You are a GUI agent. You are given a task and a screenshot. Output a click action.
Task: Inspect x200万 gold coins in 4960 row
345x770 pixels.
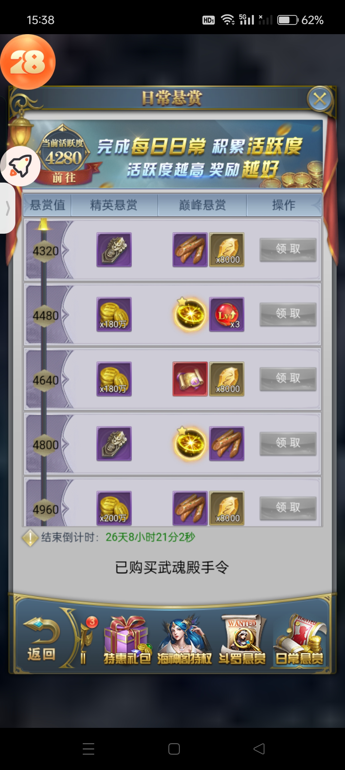coord(114,508)
